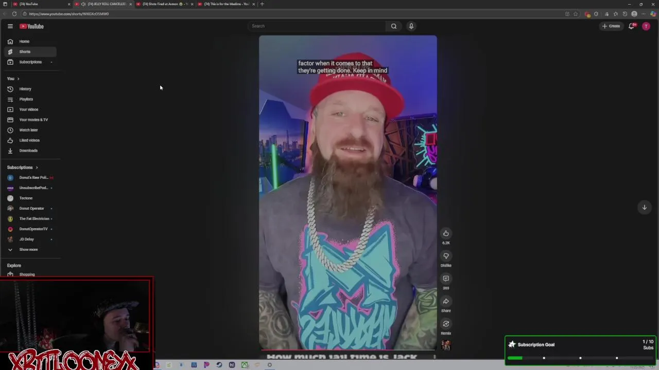
Task: Open the Short's sound thumbnail
Action: (x=446, y=345)
